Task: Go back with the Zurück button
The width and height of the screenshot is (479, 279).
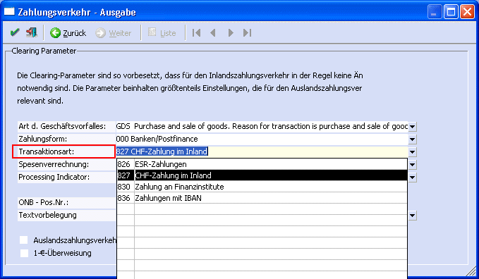Action: pyautogui.click(x=68, y=33)
